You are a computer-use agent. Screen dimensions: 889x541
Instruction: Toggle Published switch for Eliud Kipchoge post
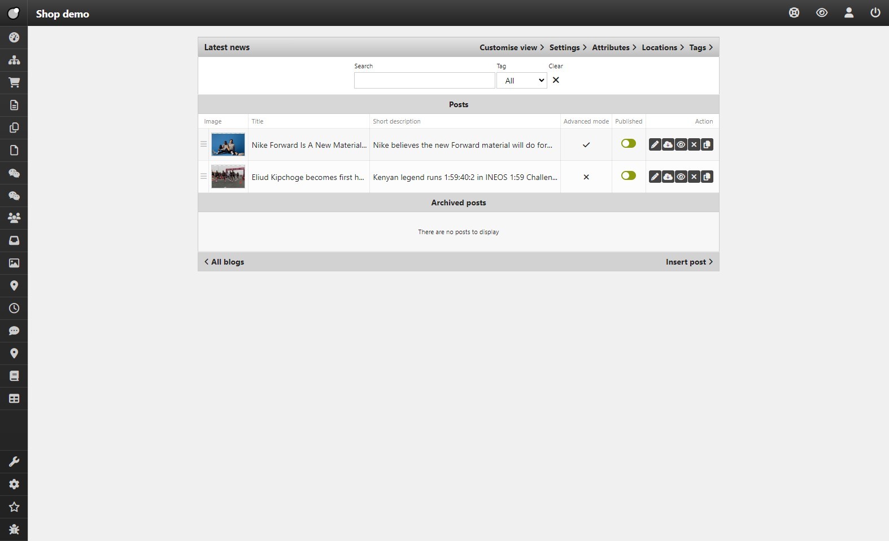pyautogui.click(x=628, y=176)
